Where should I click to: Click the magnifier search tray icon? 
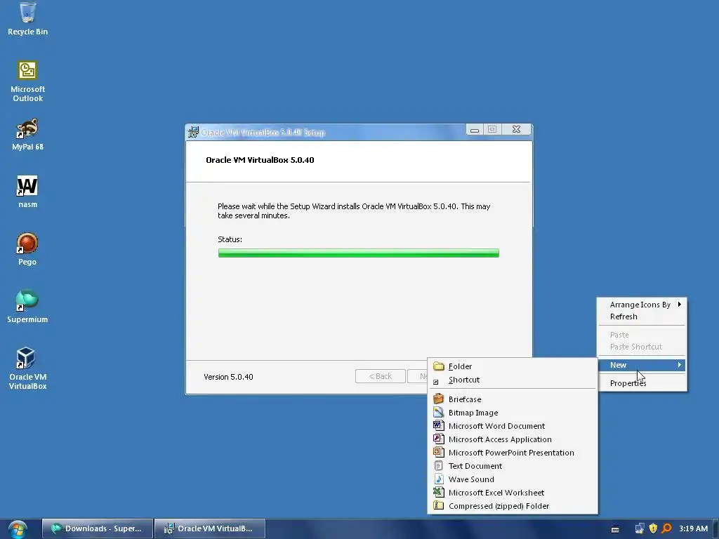(x=666, y=528)
